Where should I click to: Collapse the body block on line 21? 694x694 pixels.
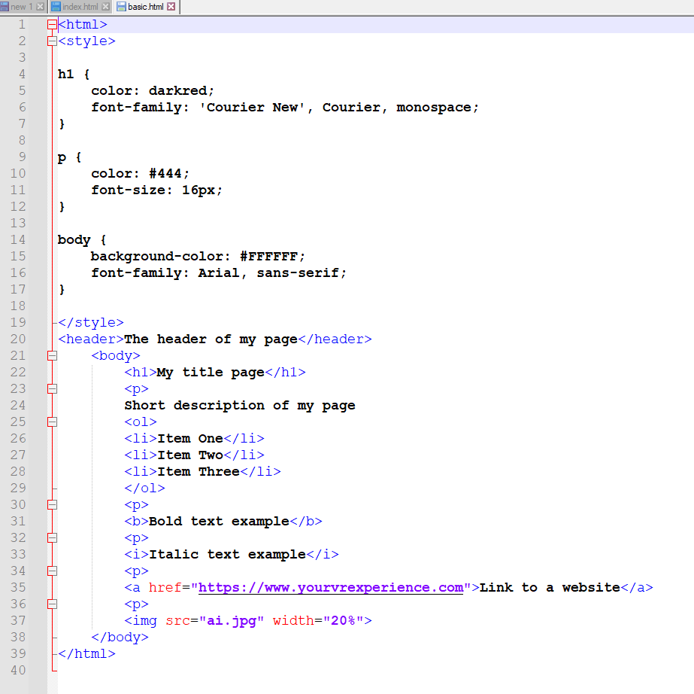click(52, 356)
